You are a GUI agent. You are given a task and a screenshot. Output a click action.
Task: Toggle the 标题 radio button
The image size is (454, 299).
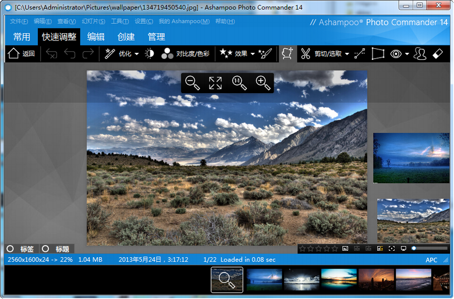point(45,249)
